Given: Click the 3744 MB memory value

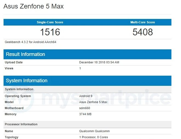Looking at the screenshot, I should (x=85, y=114).
